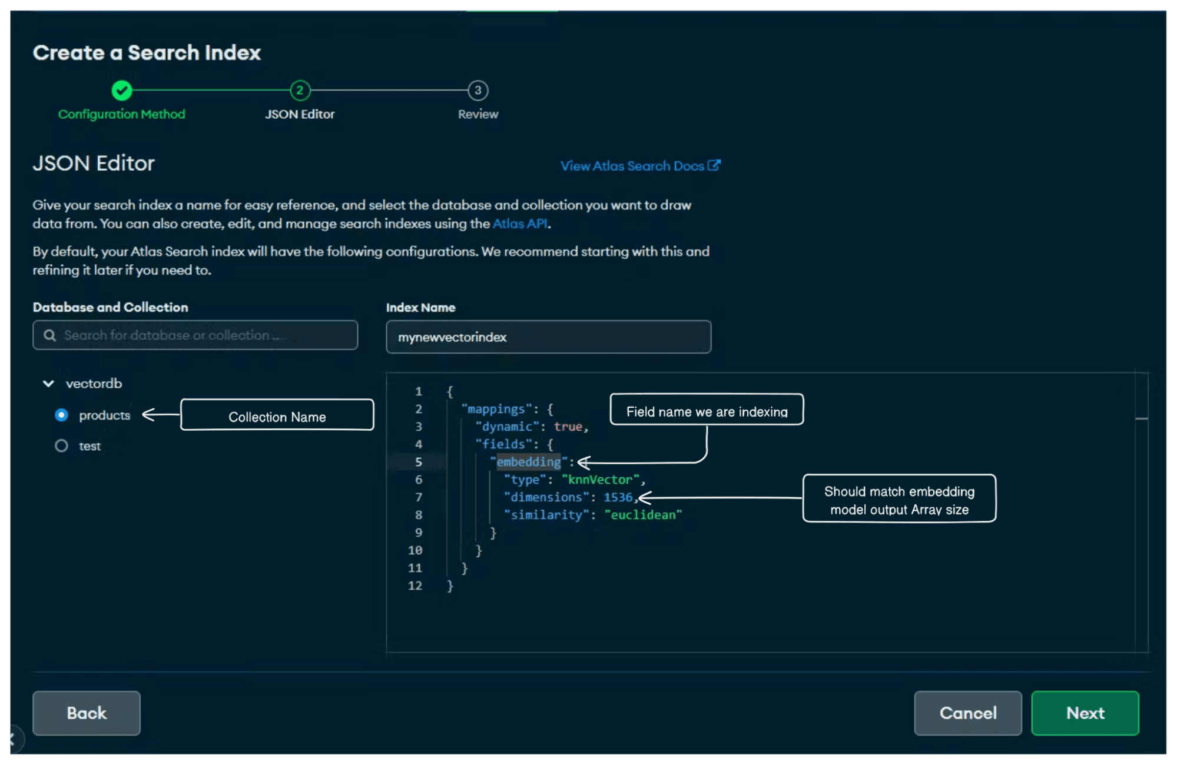
Task: Click the Configuration Method step label
Action: (x=122, y=114)
